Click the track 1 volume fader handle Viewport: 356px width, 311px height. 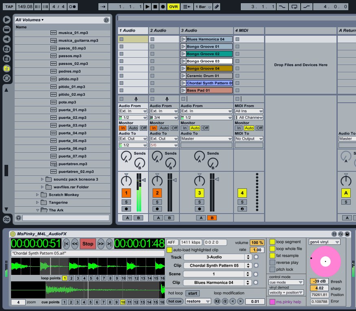pyautogui.click(x=144, y=179)
